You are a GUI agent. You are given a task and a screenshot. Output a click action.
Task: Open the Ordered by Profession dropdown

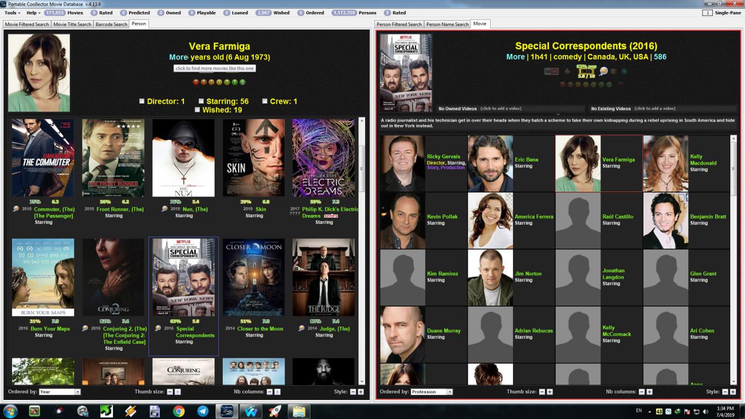[x=432, y=392]
